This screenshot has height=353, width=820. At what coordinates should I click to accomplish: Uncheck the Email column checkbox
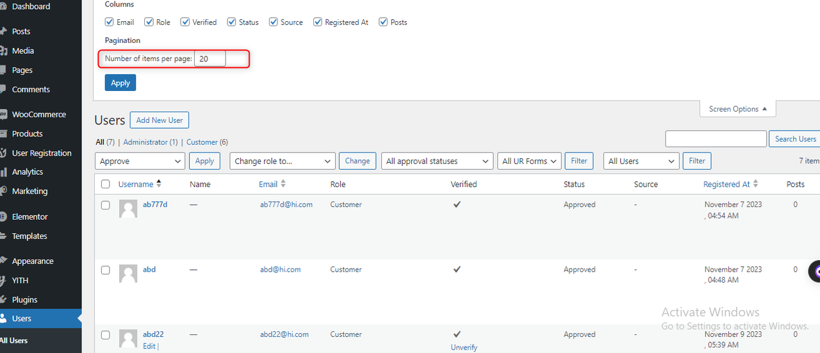point(110,22)
